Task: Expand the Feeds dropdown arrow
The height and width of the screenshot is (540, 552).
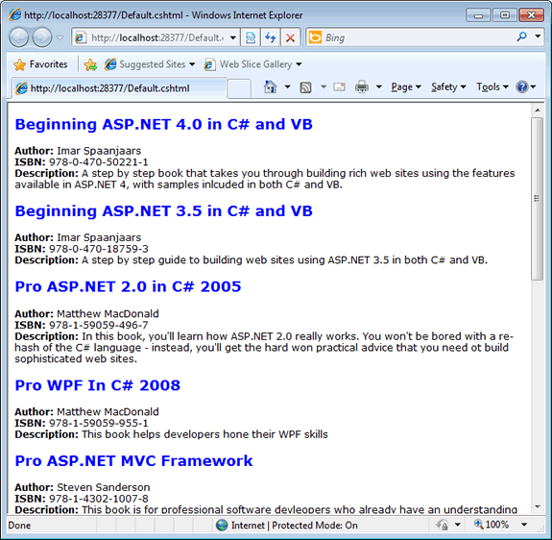Action: (324, 86)
